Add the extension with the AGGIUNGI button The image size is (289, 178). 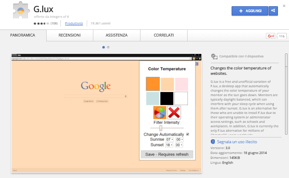(x=250, y=11)
